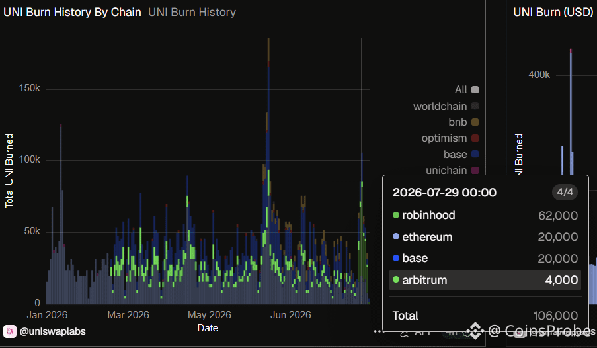Toggle the unichain legend color box

[x=475, y=171]
